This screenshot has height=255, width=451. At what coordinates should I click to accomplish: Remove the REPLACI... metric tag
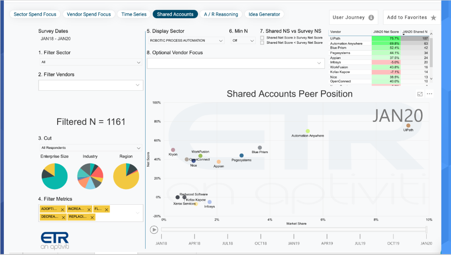click(x=92, y=218)
